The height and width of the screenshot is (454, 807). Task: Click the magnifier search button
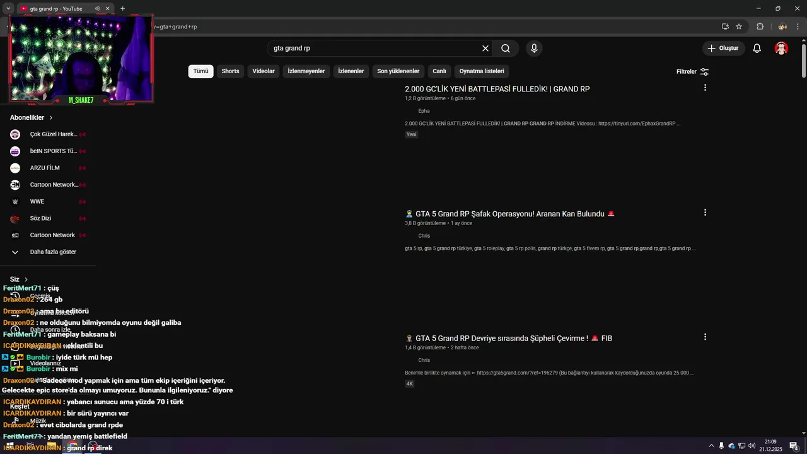coord(506,49)
